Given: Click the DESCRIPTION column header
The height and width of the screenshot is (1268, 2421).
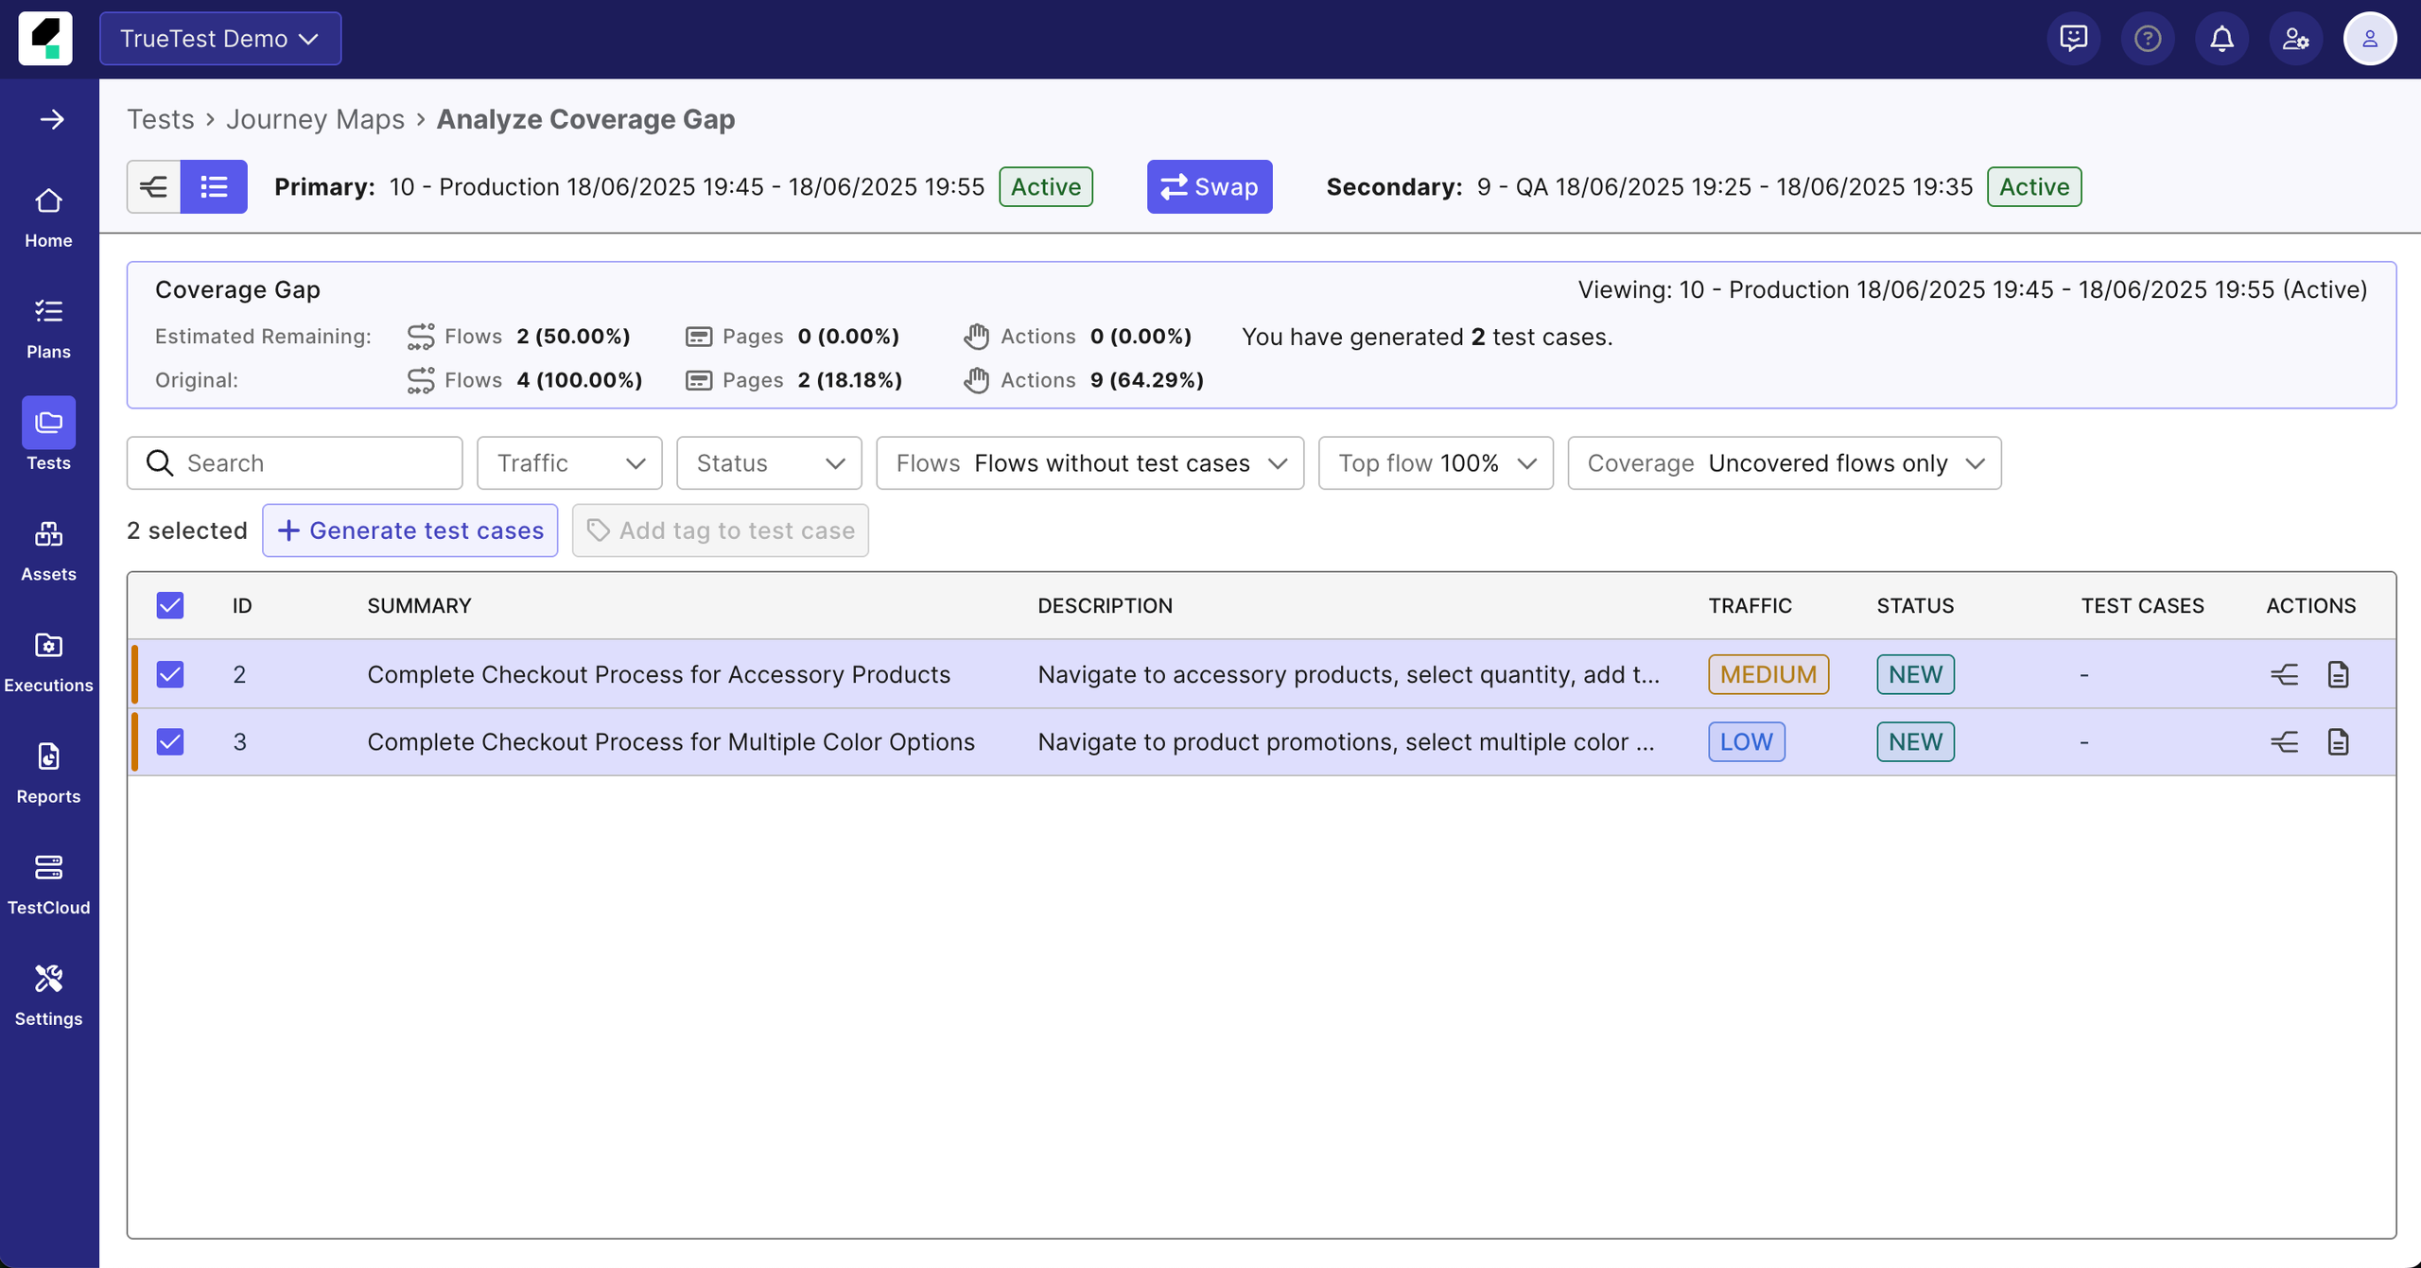Looking at the screenshot, I should pos(1105,605).
